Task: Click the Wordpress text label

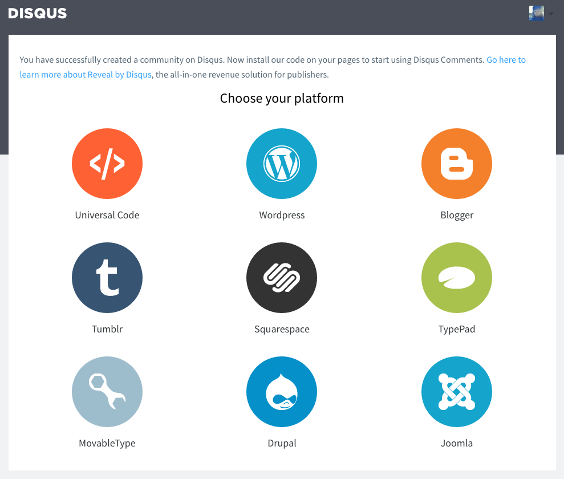Action: coord(282,215)
